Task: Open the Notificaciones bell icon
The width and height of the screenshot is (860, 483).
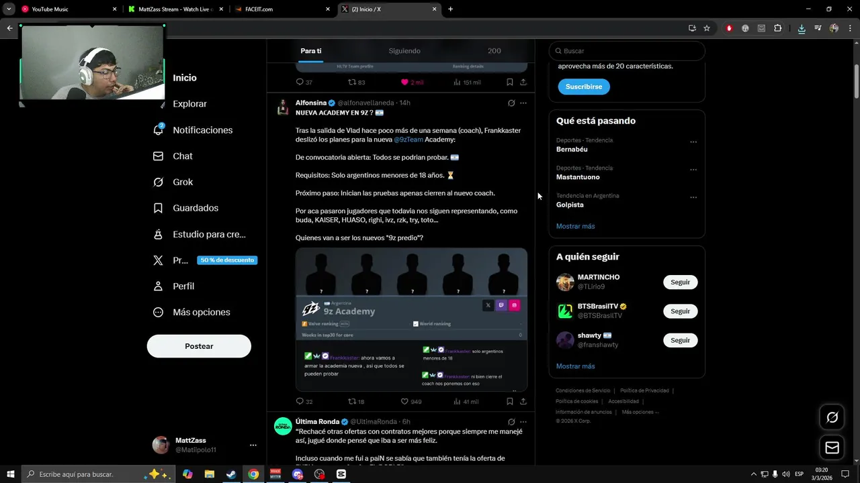Action: point(159,129)
